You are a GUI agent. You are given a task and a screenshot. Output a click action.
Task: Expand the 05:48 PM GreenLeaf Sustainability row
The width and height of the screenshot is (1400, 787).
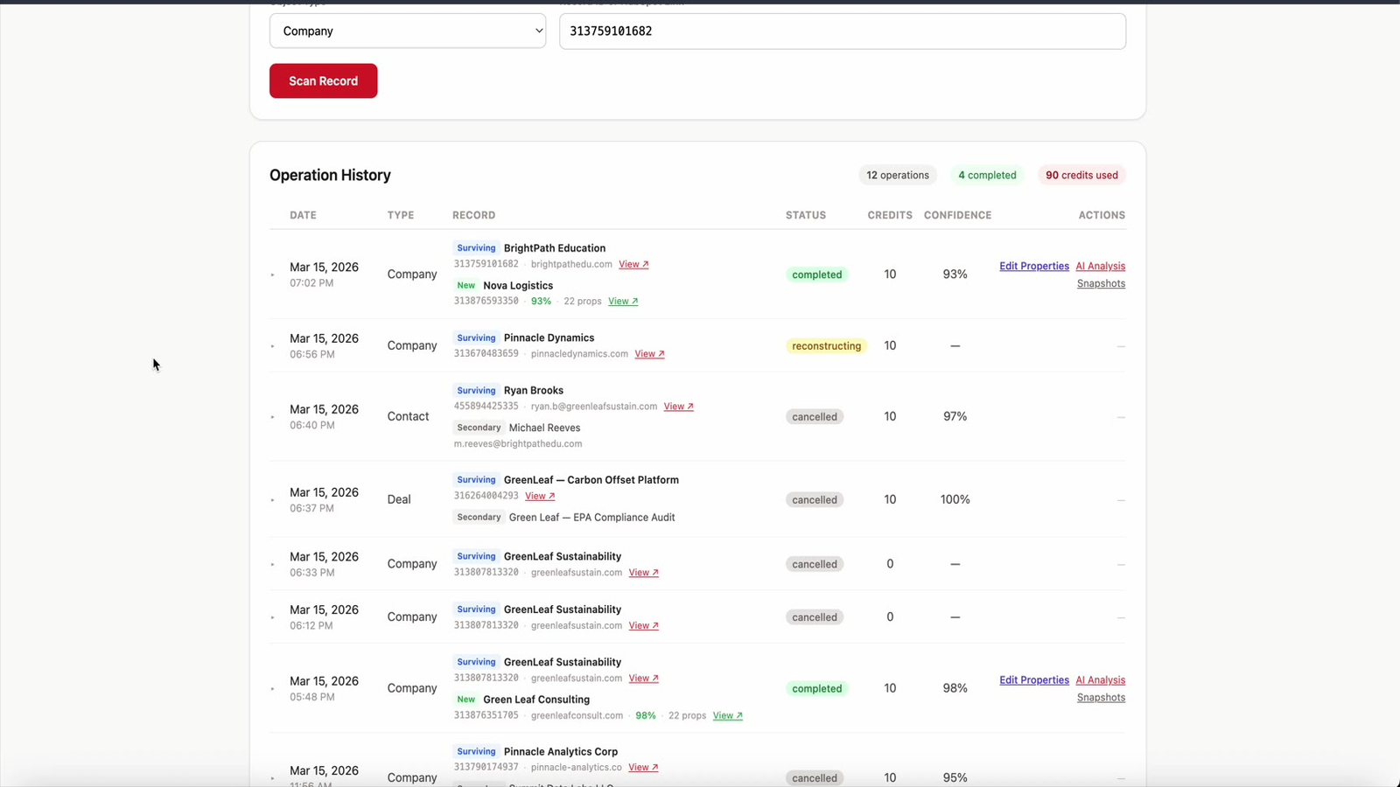(272, 688)
